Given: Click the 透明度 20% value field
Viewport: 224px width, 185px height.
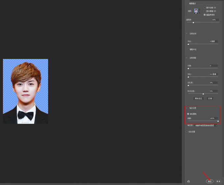Looking at the screenshot, I should [215, 20].
